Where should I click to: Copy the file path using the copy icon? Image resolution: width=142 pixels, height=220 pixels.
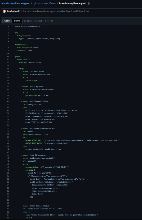(x=89, y=3)
